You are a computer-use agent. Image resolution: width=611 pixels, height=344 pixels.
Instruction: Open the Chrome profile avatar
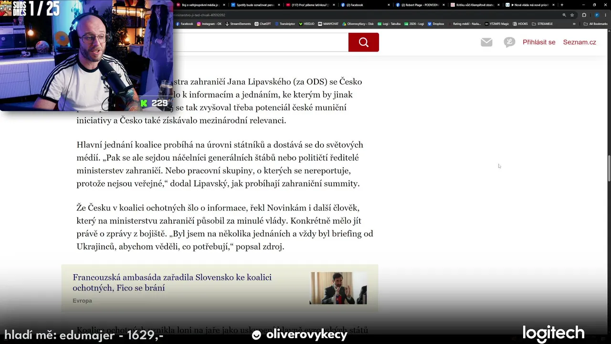(596, 15)
